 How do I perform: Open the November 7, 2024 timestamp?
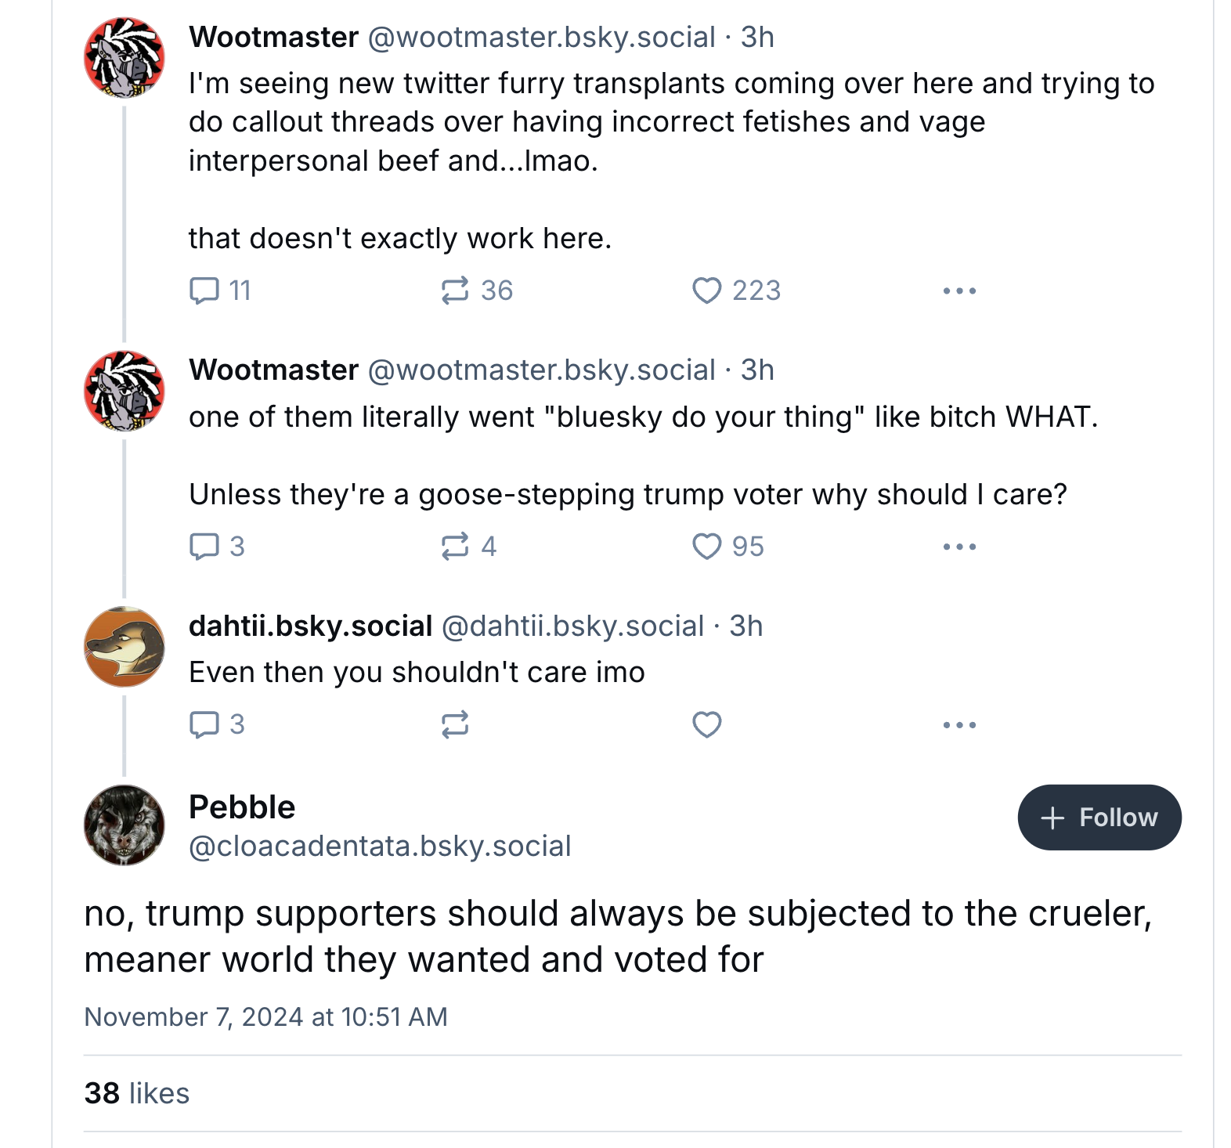tap(265, 1016)
